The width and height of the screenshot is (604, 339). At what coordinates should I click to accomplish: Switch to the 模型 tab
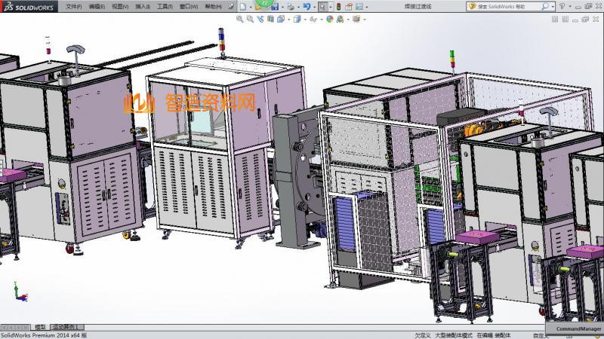click(x=41, y=327)
